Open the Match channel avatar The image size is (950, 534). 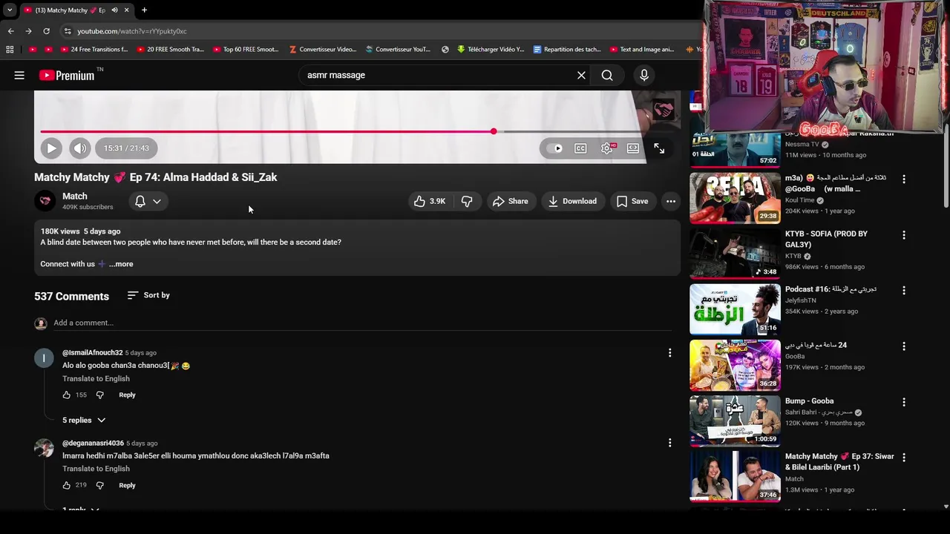[45, 201]
